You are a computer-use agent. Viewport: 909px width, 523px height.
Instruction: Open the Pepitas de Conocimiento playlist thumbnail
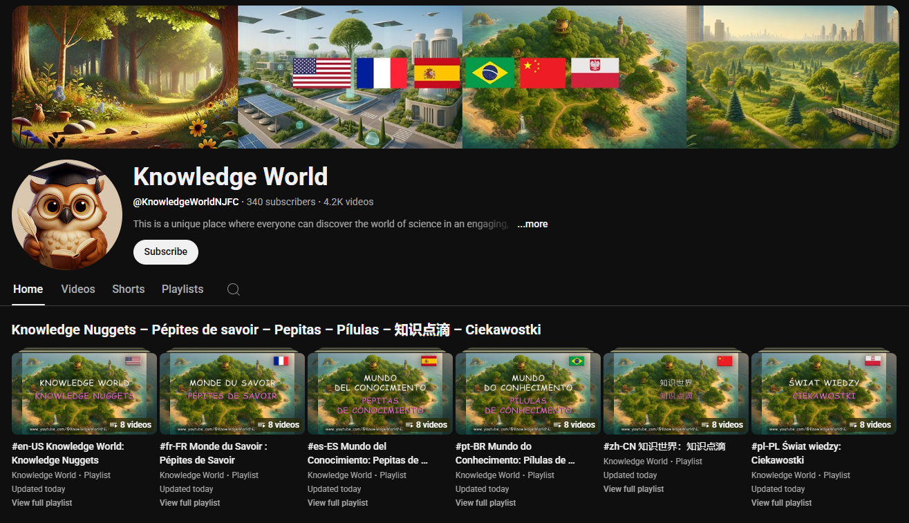[x=380, y=394]
